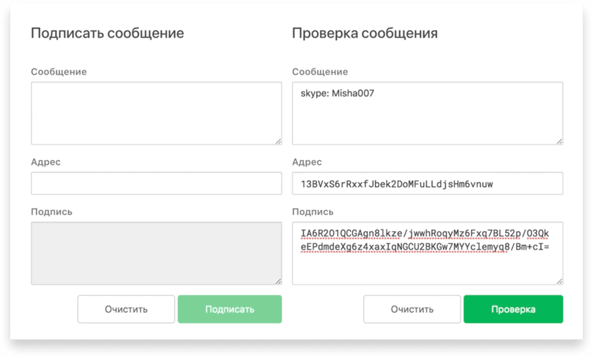Click the light green Подписать button
This screenshot has width=593, height=357.
(230, 309)
